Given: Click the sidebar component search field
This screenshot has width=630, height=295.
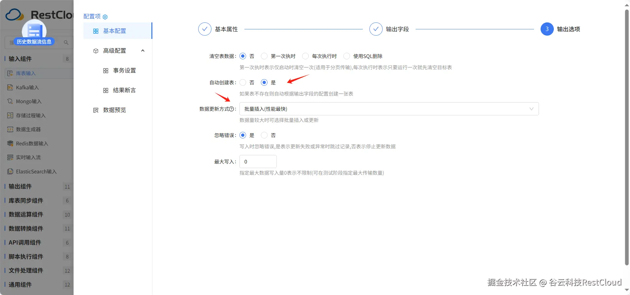Looking at the screenshot, I should 39,43.
